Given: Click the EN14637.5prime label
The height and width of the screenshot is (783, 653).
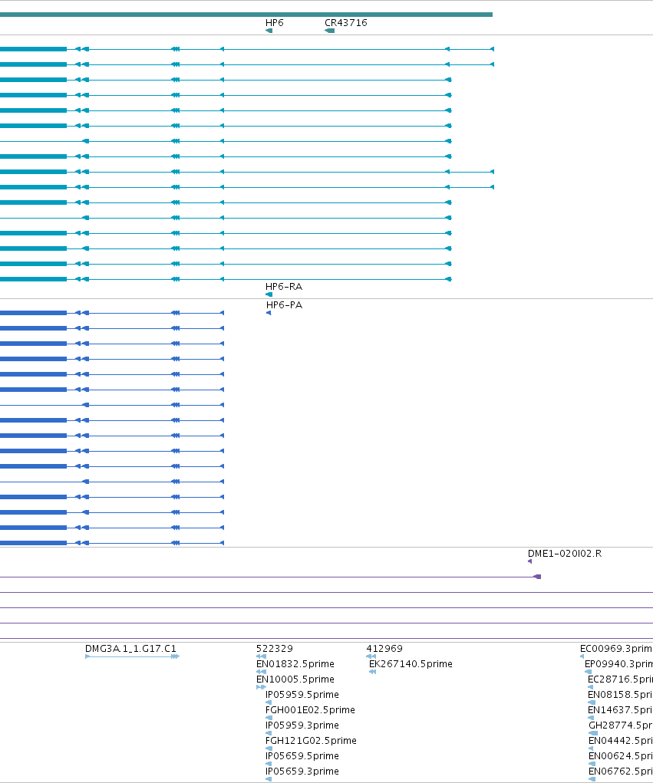Looking at the screenshot, I should click(620, 710).
